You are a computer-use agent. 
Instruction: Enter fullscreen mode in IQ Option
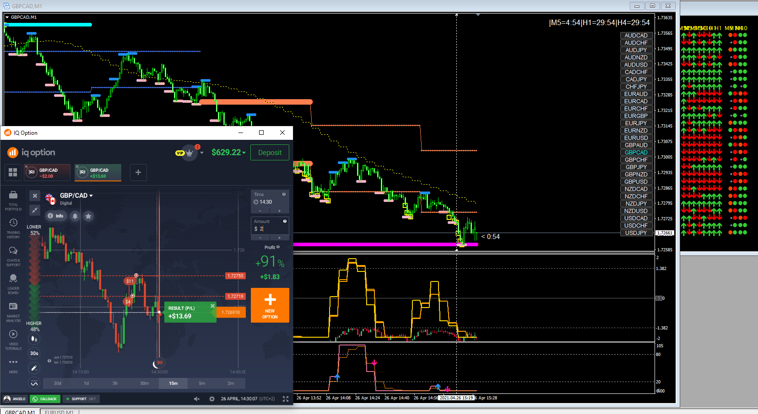286,399
